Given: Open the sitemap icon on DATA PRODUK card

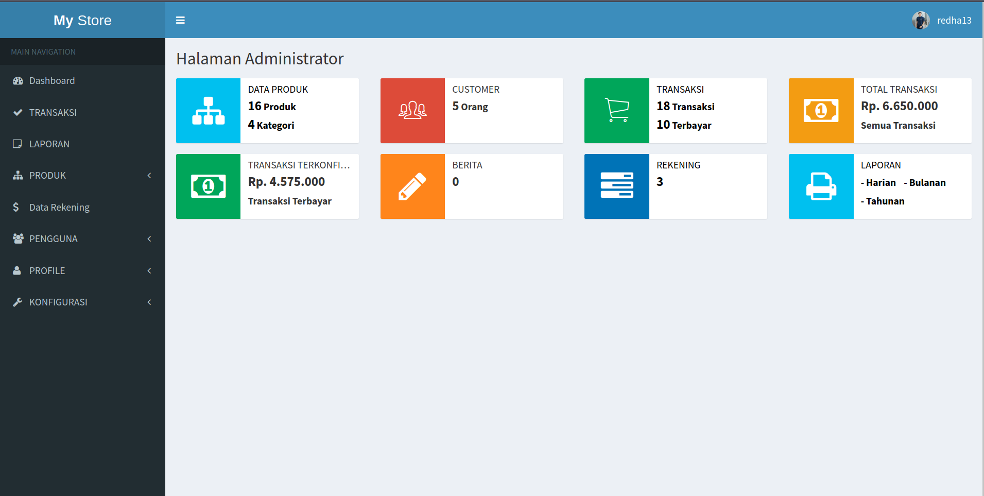Looking at the screenshot, I should [208, 110].
